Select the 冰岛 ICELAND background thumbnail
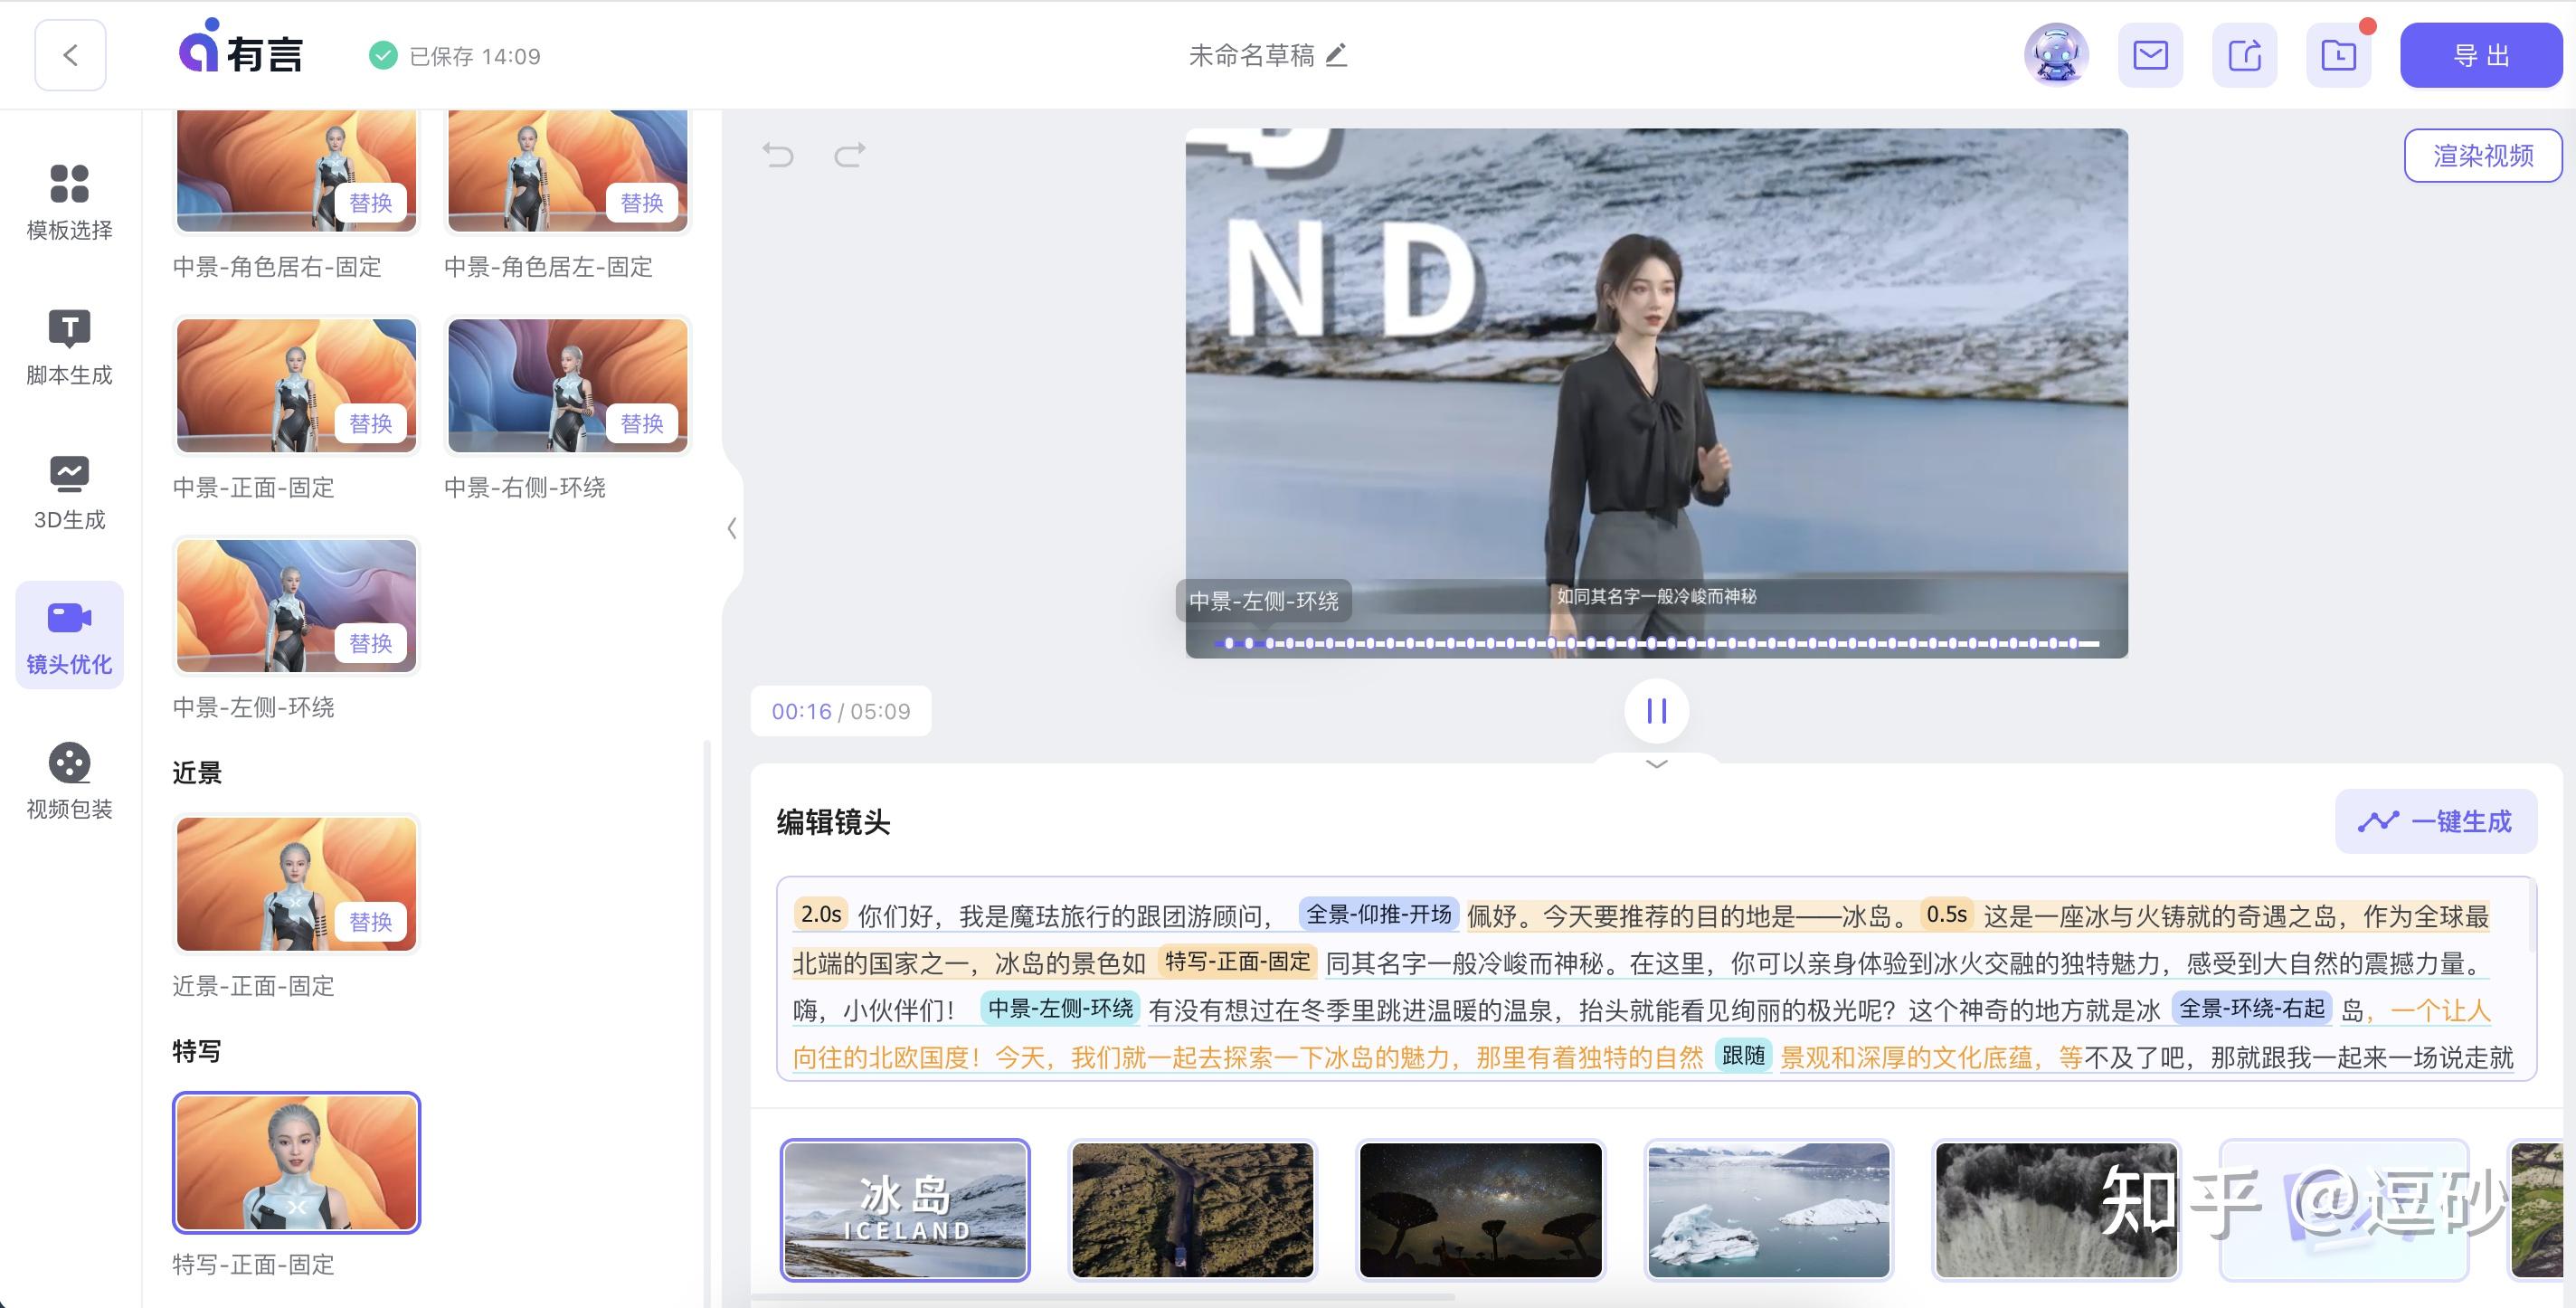2576x1308 pixels. coord(905,1210)
